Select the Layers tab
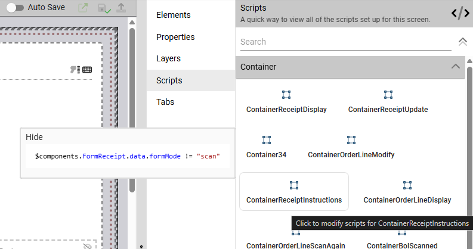 click(x=168, y=59)
